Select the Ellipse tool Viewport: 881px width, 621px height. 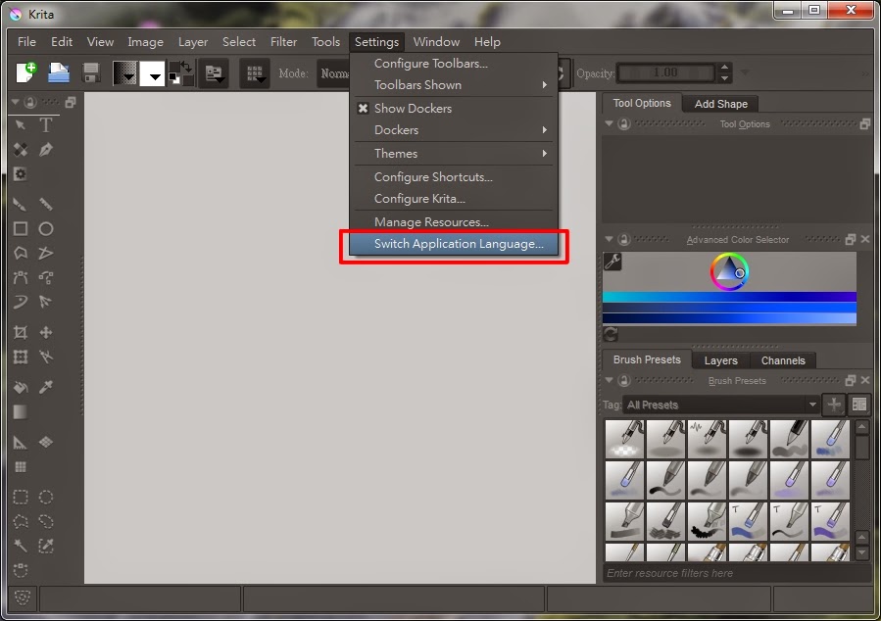click(46, 228)
